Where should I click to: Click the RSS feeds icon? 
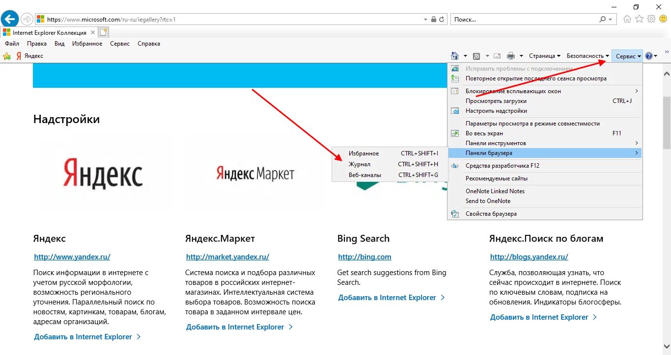pyautogui.click(x=476, y=56)
